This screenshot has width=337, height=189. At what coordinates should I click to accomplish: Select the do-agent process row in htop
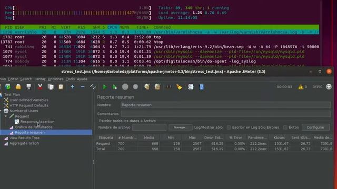(160, 61)
